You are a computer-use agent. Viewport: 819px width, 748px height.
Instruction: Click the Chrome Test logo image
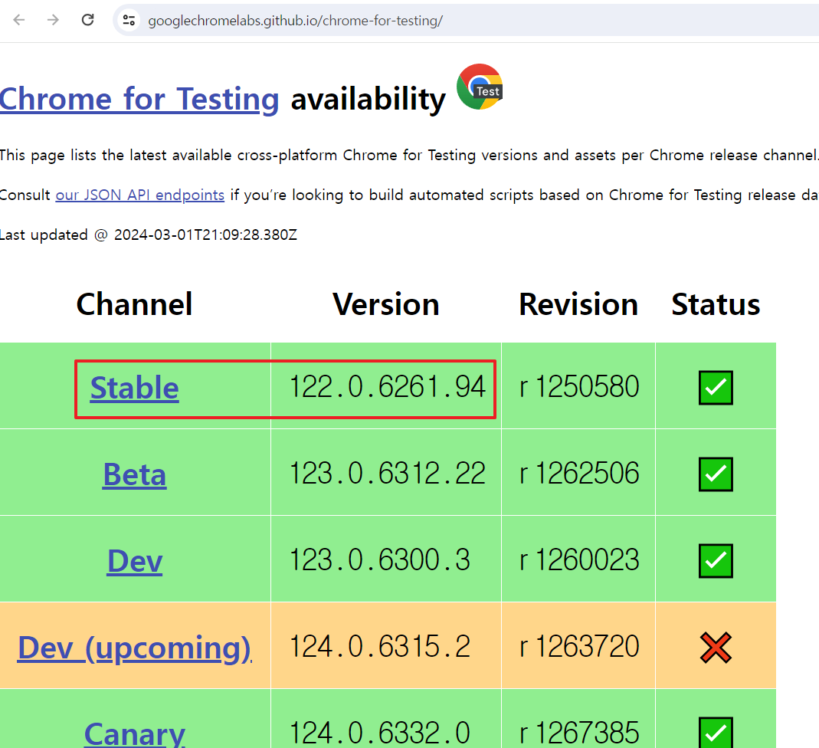click(x=480, y=87)
